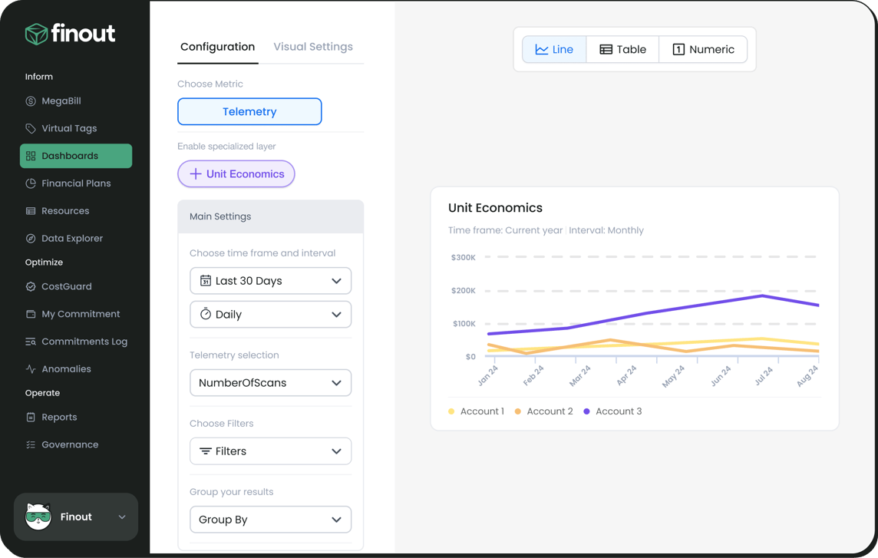The width and height of the screenshot is (878, 558).
Task: Switch to the Visual Settings tab
Action: click(313, 47)
